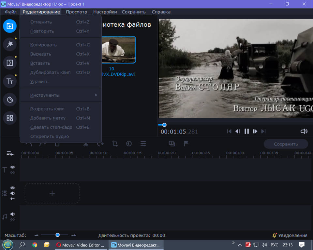Skip to the start of clip
The image size is (313, 250).
coord(229,131)
